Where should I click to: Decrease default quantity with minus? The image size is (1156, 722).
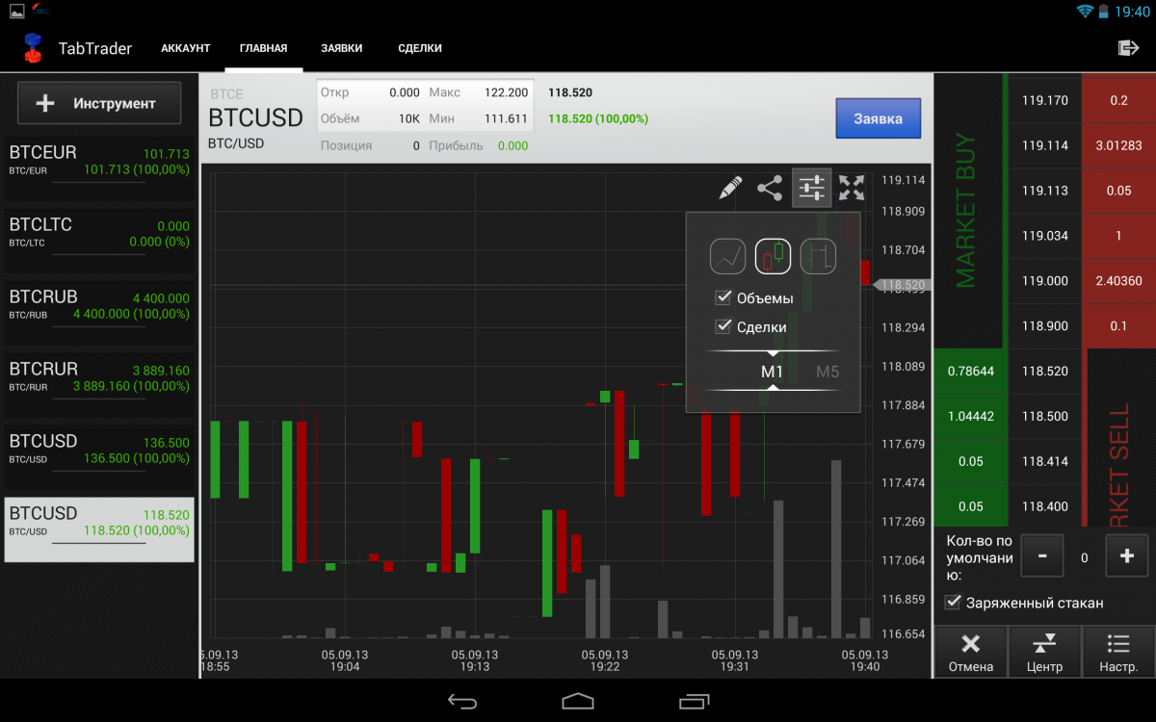click(x=1042, y=555)
